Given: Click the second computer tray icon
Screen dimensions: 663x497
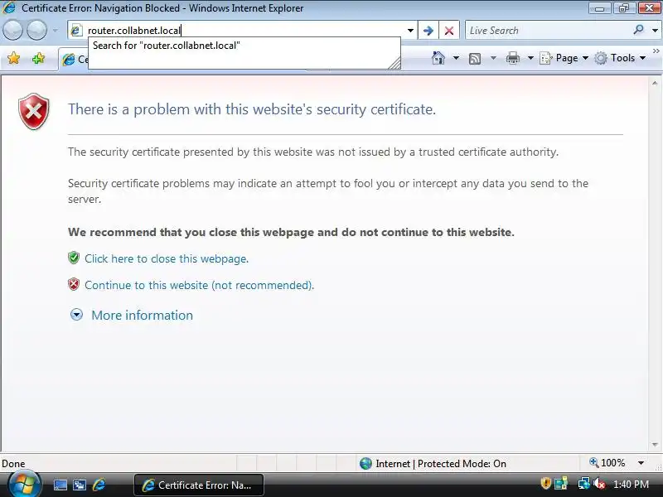Looking at the screenshot, I should point(562,483).
